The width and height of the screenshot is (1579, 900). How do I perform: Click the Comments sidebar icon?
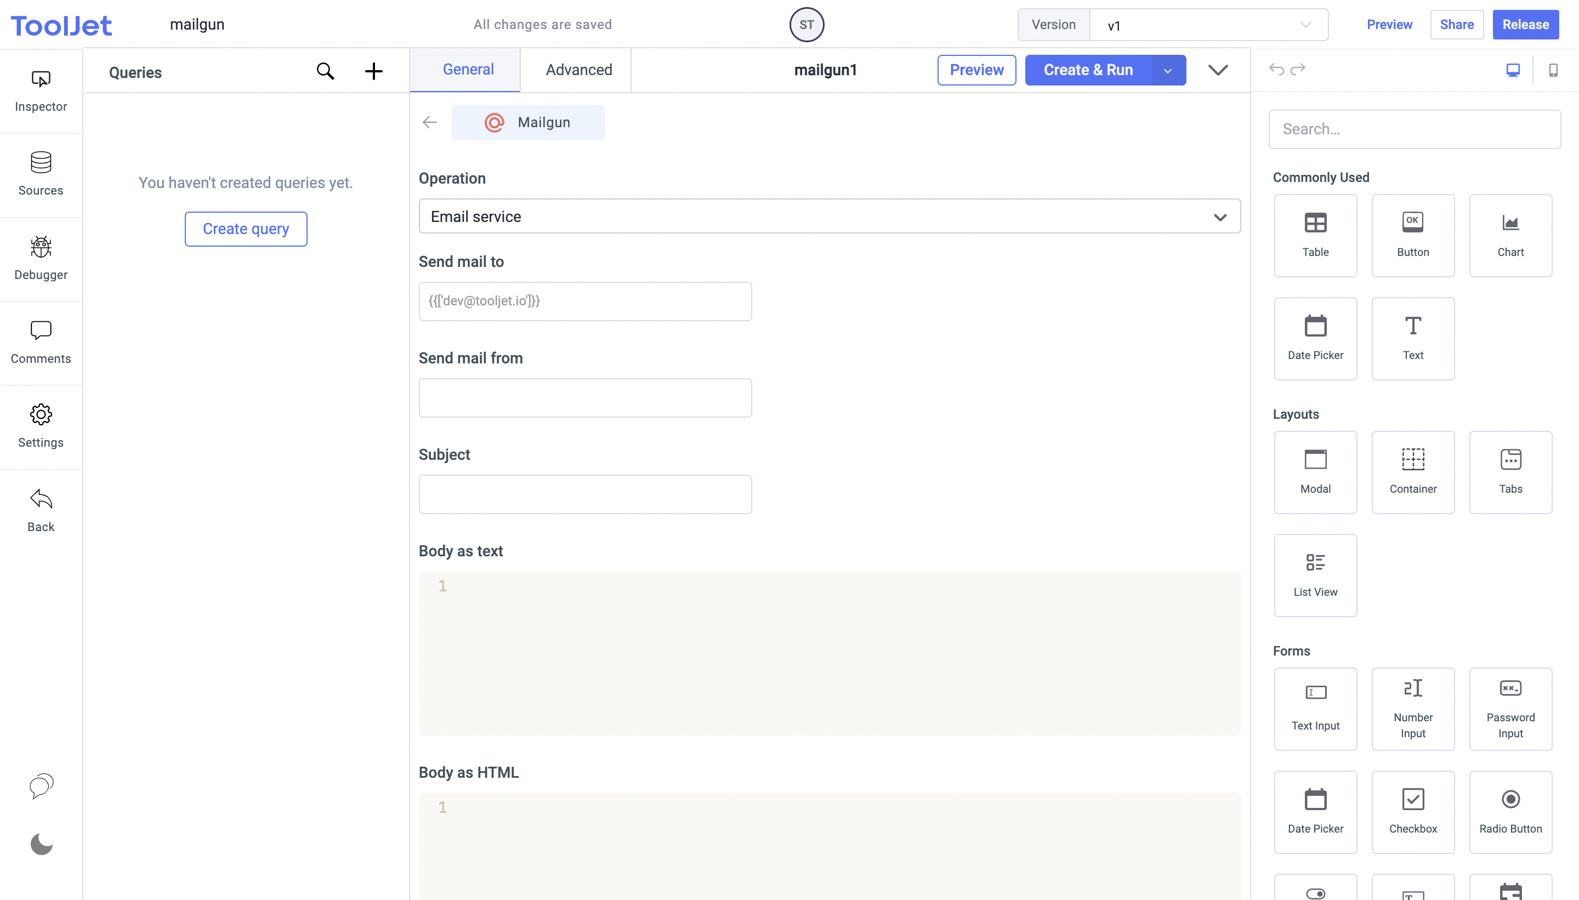click(41, 342)
